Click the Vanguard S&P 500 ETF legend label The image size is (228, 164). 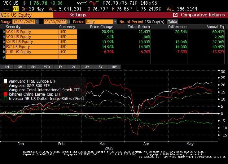tap(29, 86)
